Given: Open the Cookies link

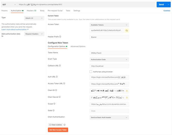Looking at the screenshot, I should coord(167,11).
